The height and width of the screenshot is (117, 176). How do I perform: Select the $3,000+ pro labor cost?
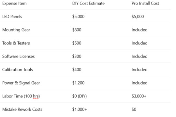[x=139, y=96]
